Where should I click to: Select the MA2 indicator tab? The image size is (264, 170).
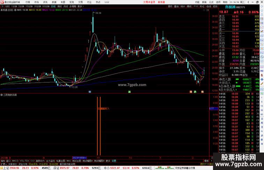(x=69, y=161)
